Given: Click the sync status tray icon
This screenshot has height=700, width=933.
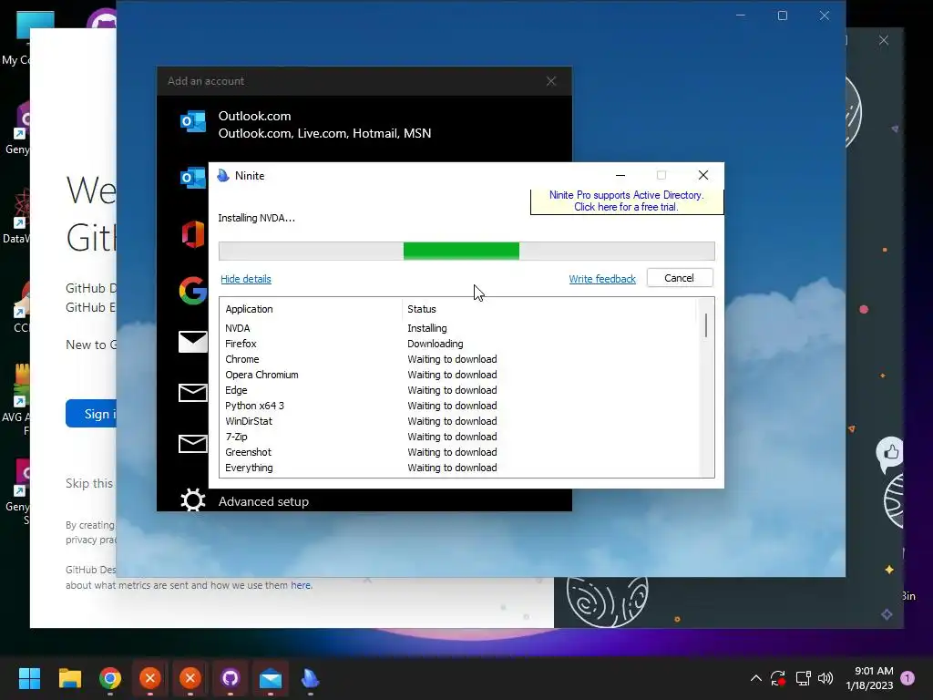Looking at the screenshot, I should click(x=778, y=678).
